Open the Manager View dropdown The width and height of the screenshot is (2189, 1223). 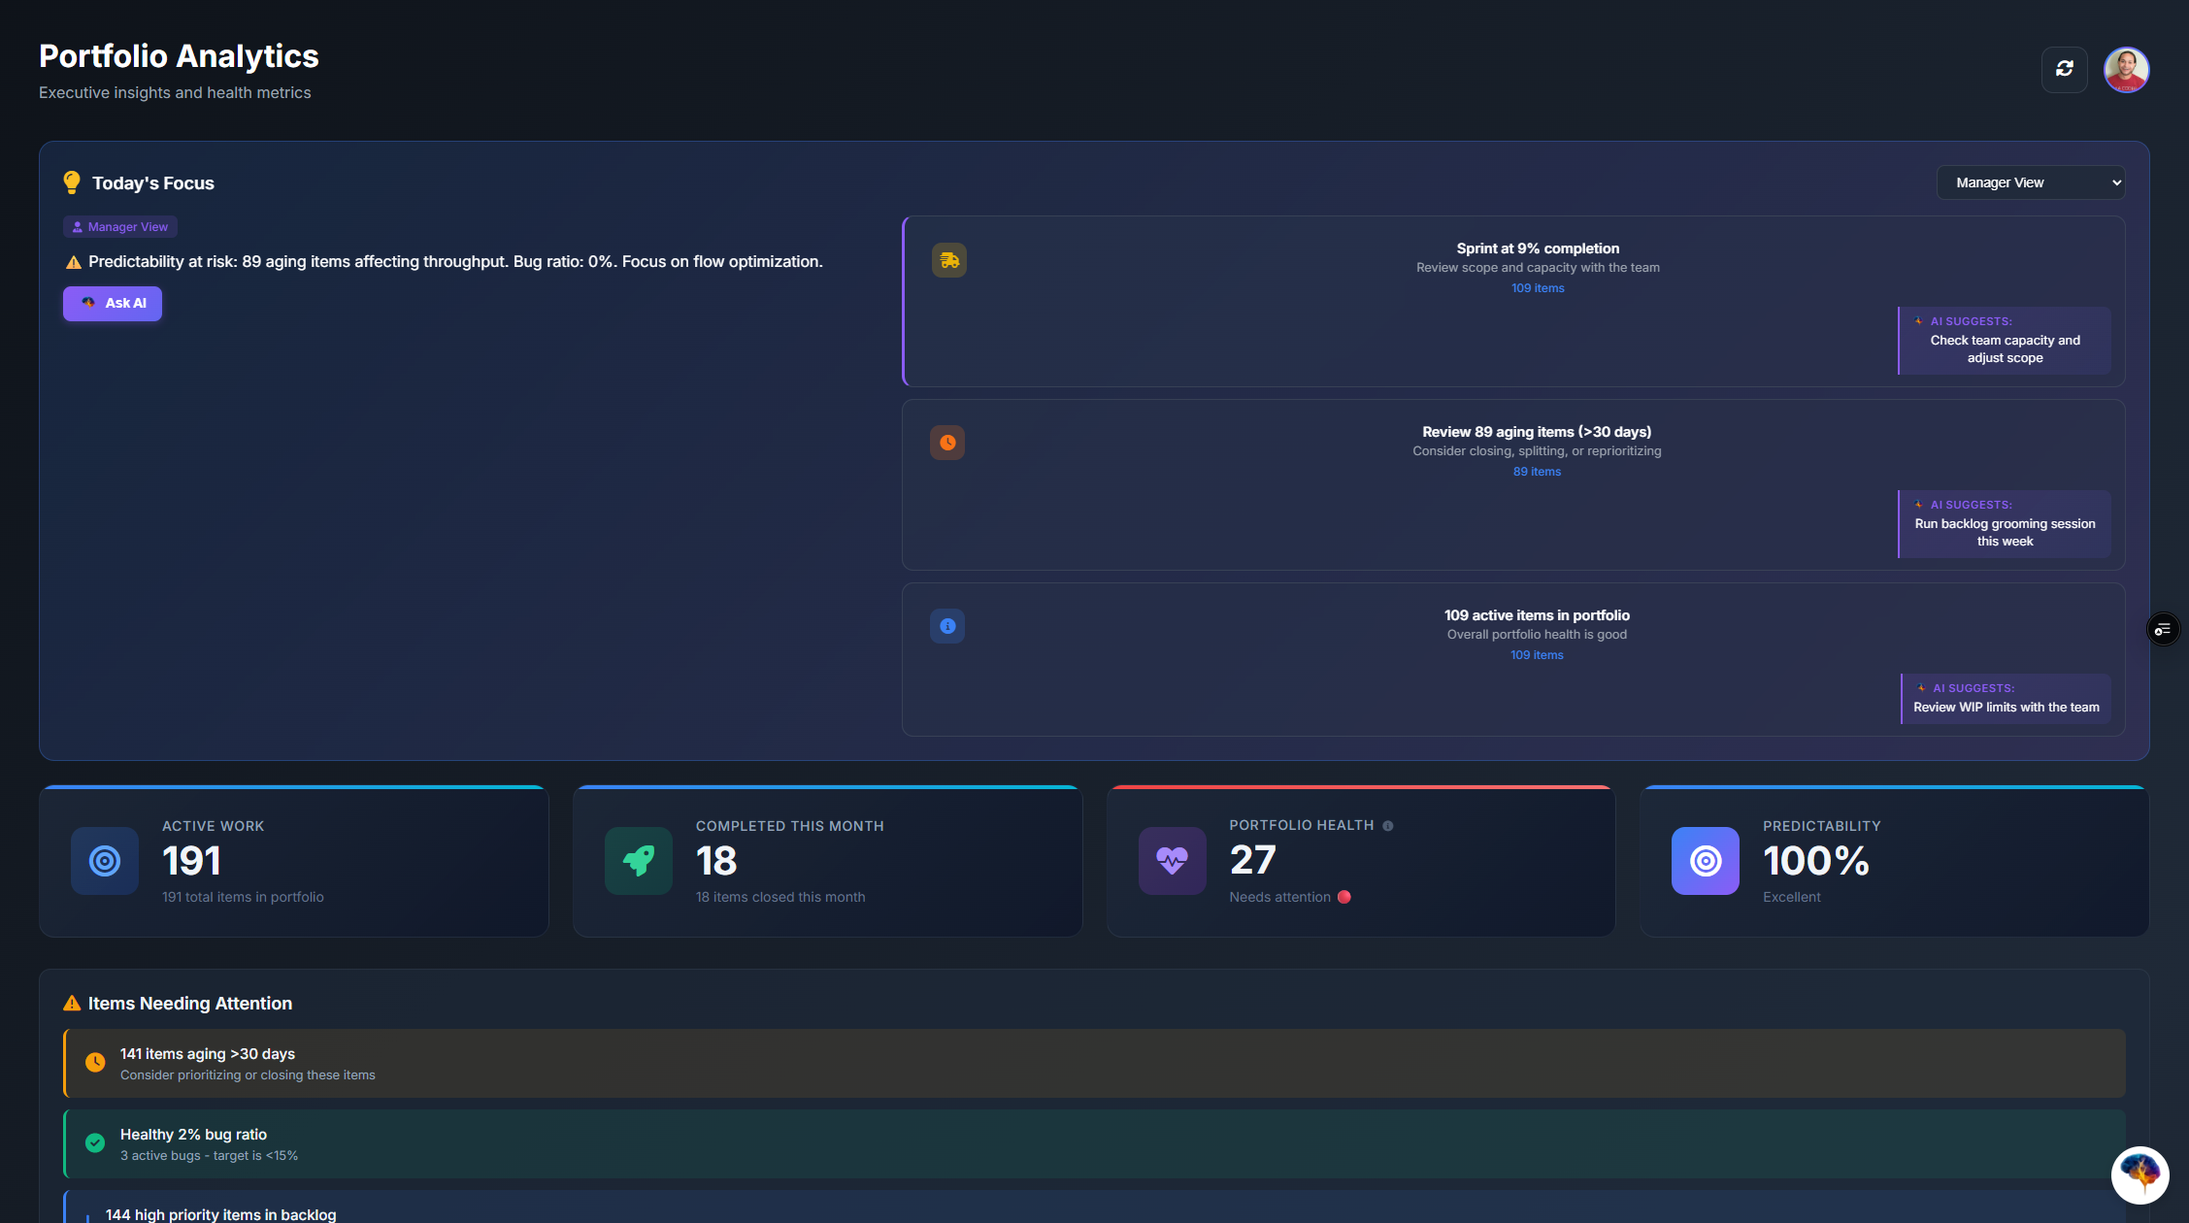[x=2030, y=182]
